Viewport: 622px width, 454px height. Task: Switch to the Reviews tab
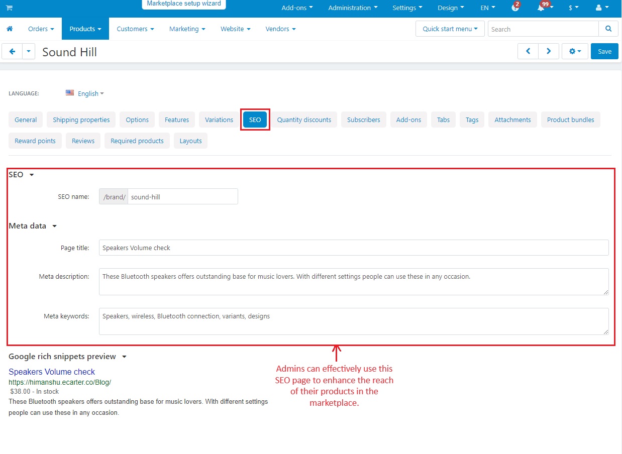pos(83,141)
